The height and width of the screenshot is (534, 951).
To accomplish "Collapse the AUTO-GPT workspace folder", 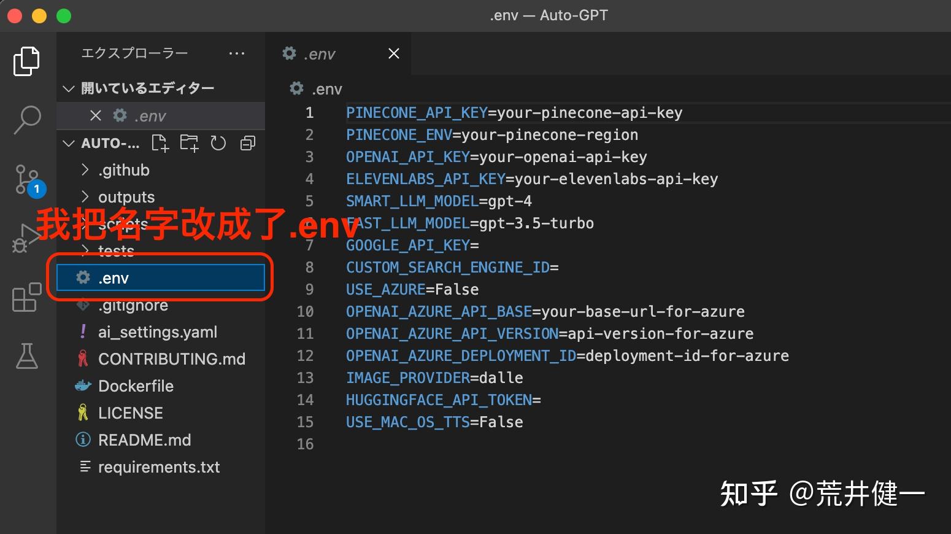I will 69,143.
